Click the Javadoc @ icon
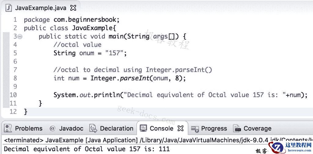313x154 pixels. coord(52,128)
